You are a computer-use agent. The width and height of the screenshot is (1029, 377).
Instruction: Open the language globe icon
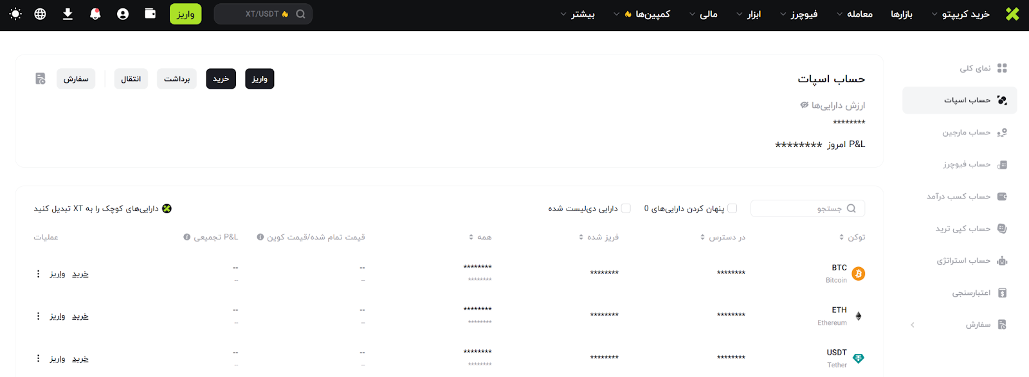(x=40, y=14)
